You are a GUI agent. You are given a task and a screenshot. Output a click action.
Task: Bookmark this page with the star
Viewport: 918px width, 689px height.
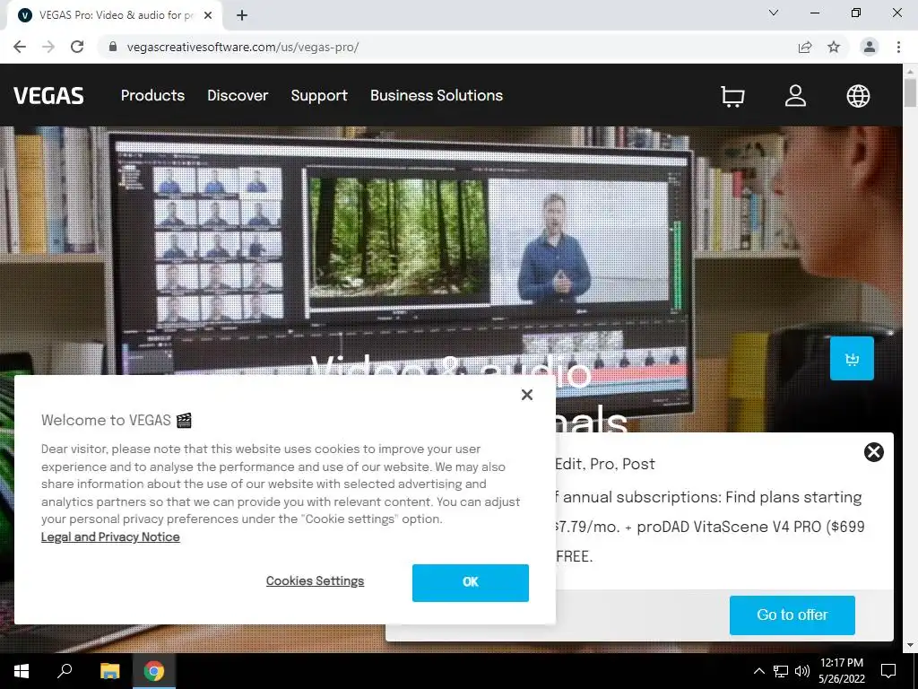click(x=834, y=47)
